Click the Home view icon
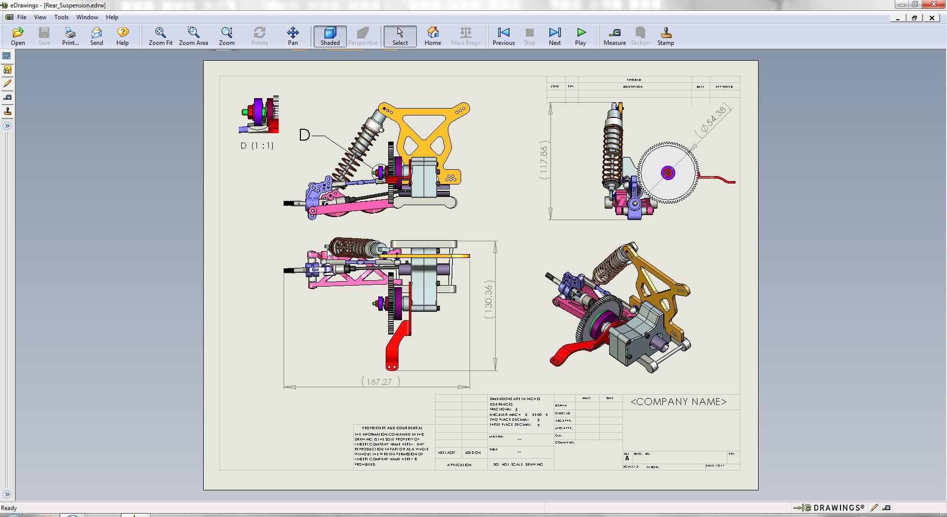947x517 pixels. tap(433, 36)
